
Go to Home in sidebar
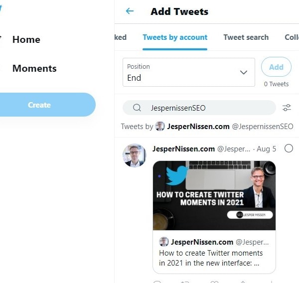pos(26,39)
